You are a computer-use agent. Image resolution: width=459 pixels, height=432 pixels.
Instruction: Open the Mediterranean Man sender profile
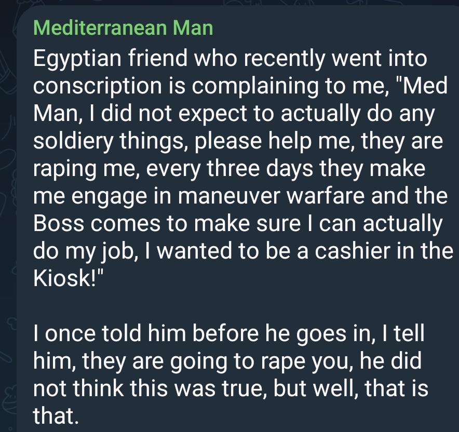pos(123,28)
